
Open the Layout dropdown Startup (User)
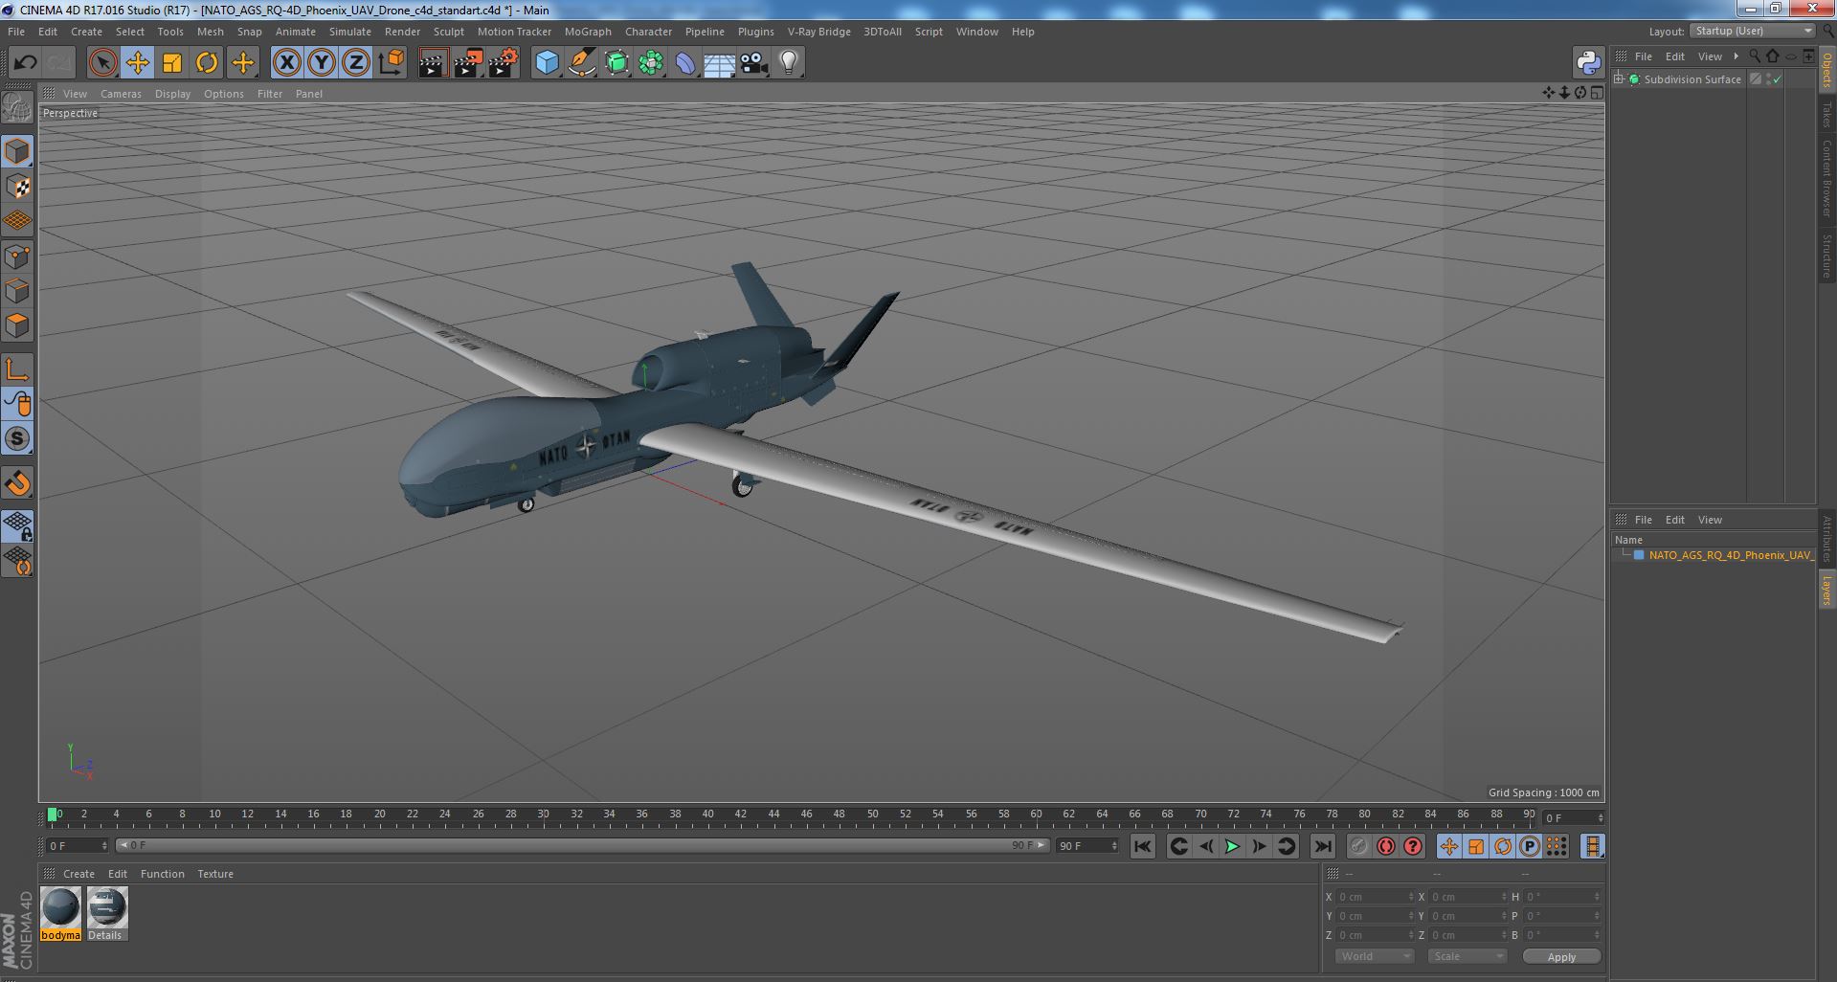click(x=1752, y=31)
